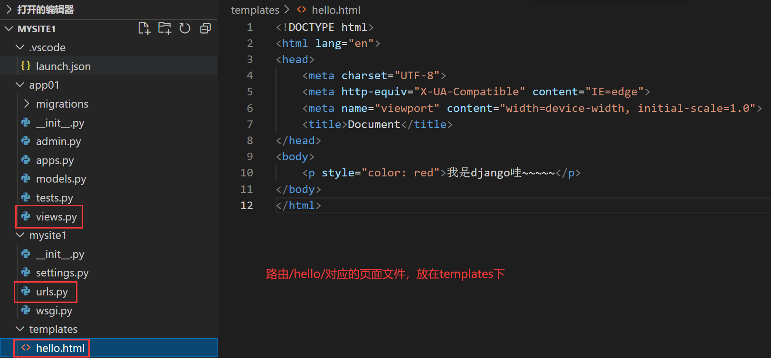Open settings.py file
The width and height of the screenshot is (771, 358).
tap(62, 273)
